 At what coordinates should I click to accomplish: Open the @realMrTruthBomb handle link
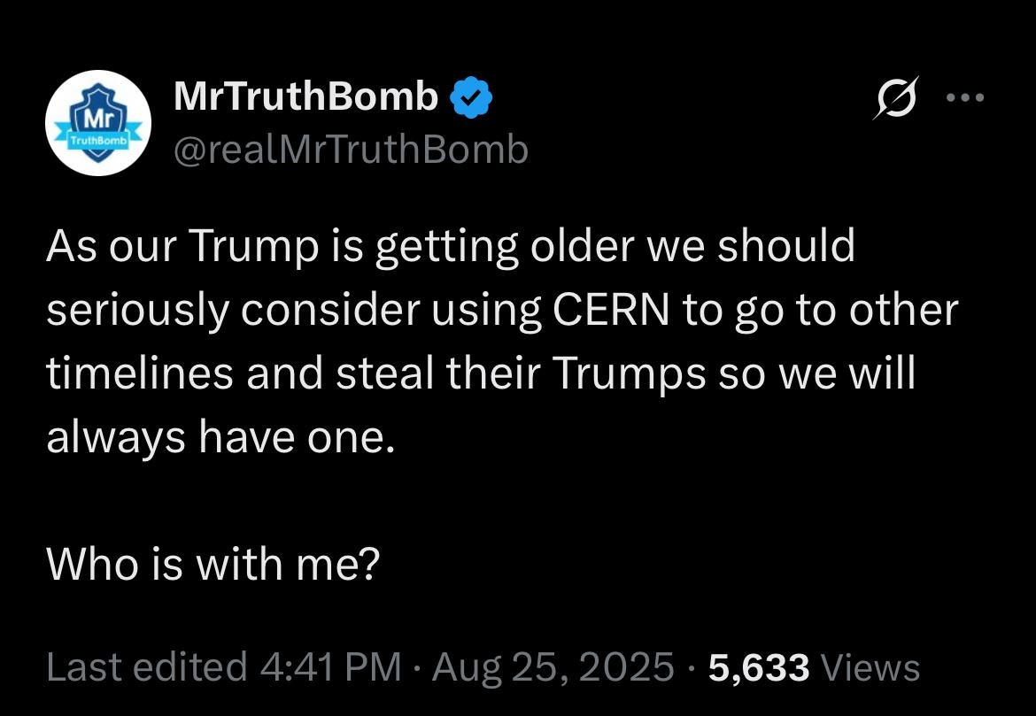point(351,150)
